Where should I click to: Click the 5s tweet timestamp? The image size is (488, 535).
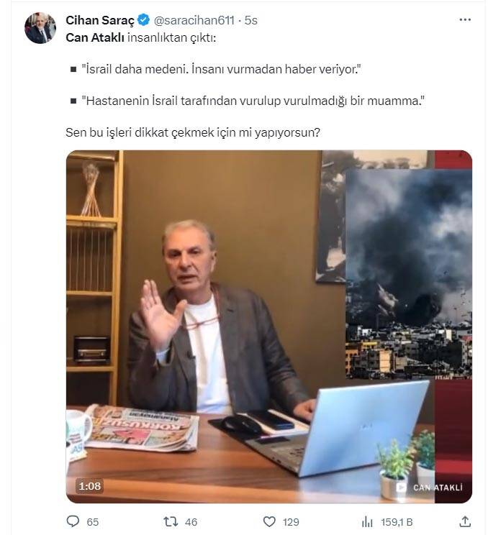[x=251, y=20]
